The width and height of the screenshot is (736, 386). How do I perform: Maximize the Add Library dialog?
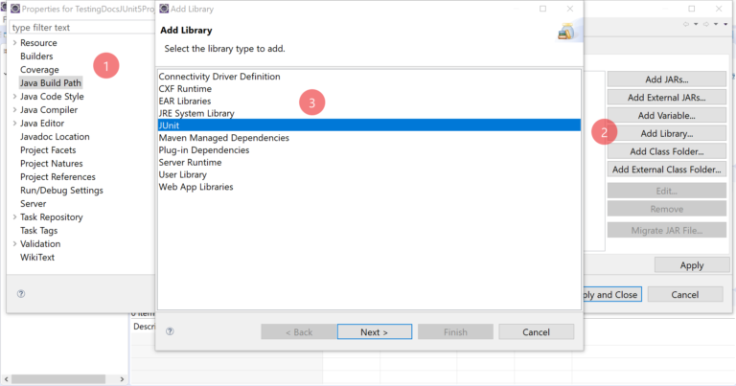[542, 9]
